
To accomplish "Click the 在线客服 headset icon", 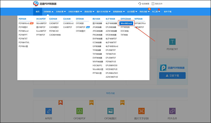I will pos(140,4).
